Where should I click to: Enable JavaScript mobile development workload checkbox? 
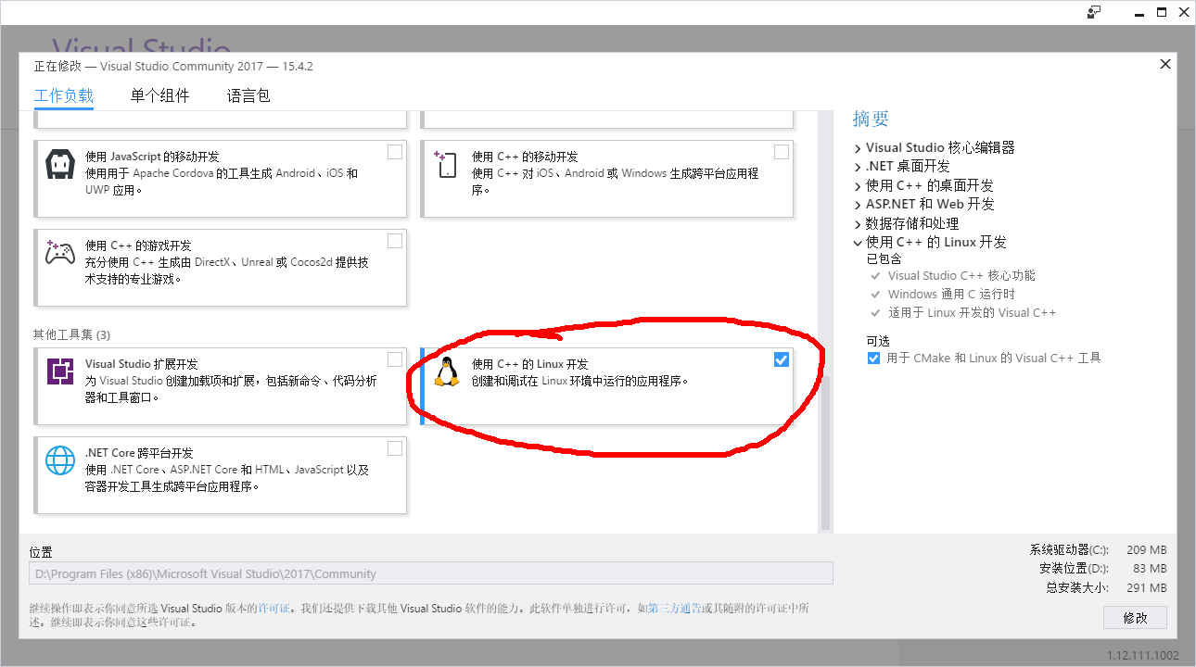(x=395, y=152)
